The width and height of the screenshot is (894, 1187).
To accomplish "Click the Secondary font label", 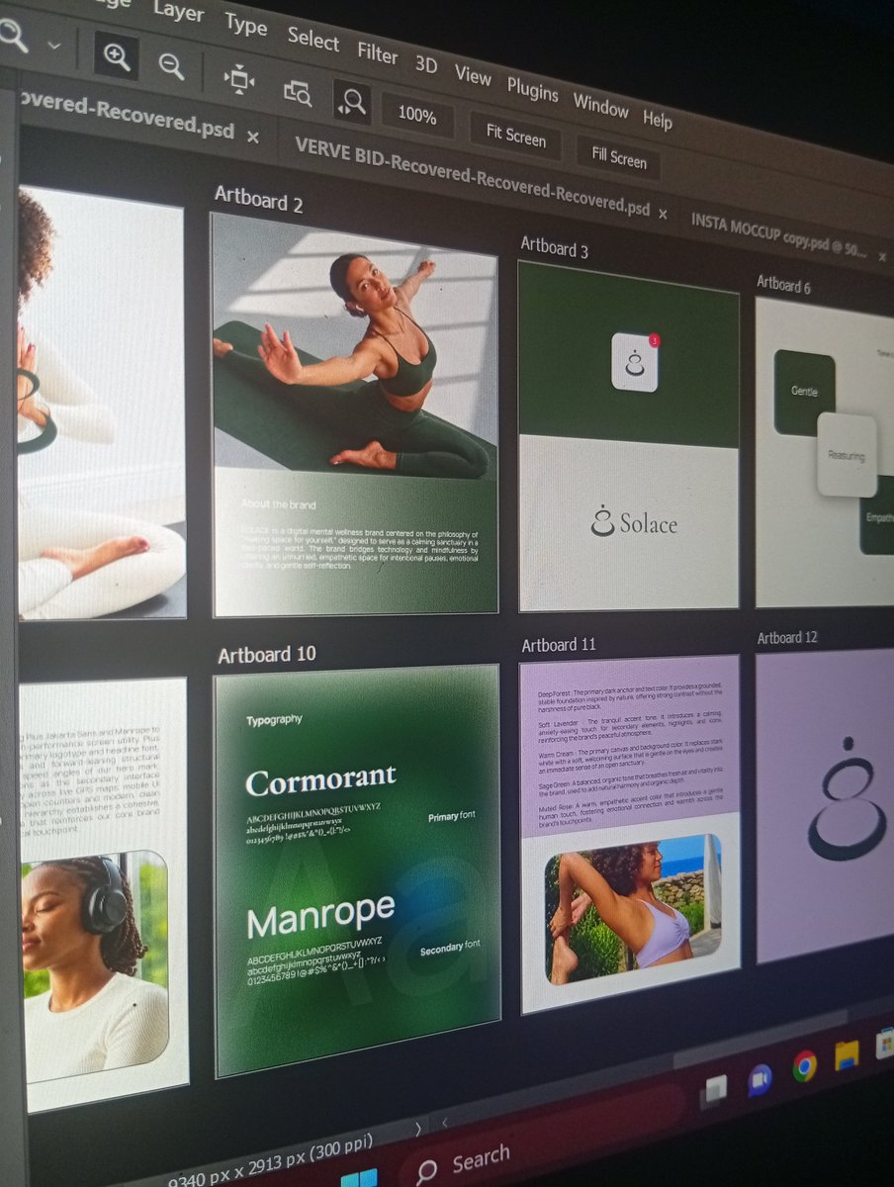I will click(x=450, y=948).
